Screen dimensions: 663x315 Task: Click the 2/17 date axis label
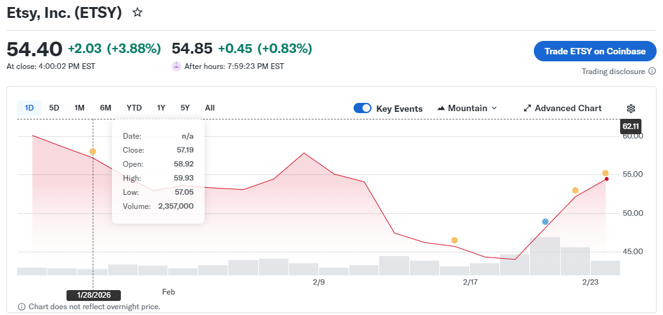(x=470, y=282)
